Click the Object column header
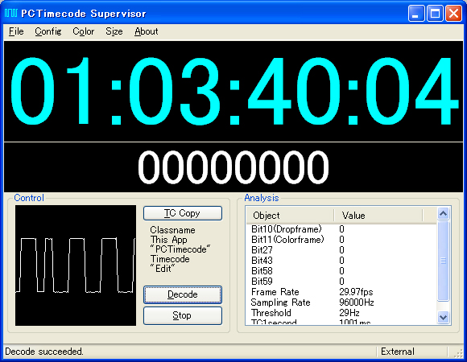Viewport: 467px width, 362px height. coord(290,216)
